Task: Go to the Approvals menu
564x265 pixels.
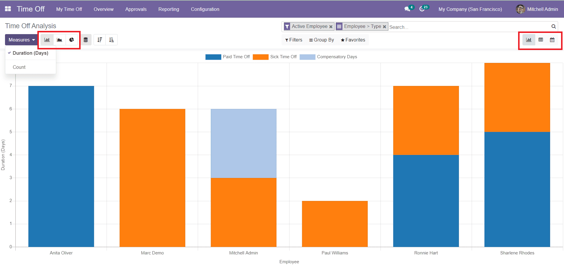Action: coord(136,9)
